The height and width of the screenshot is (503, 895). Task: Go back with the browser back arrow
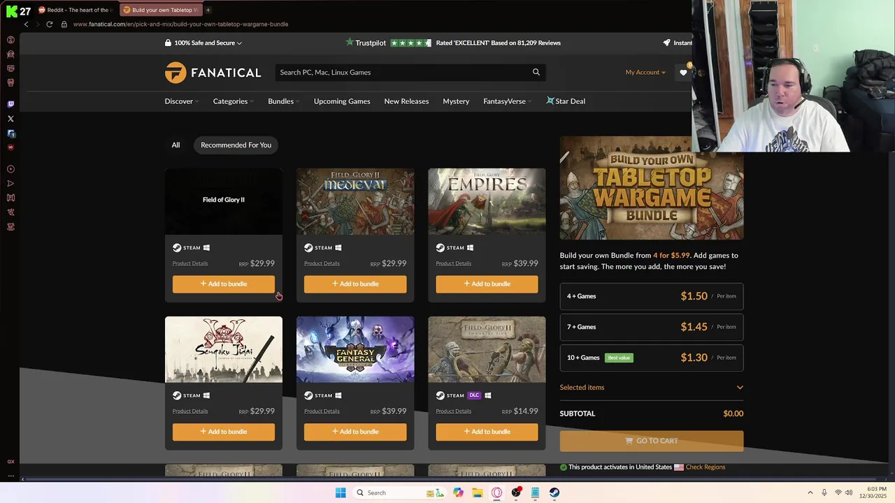point(26,24)
